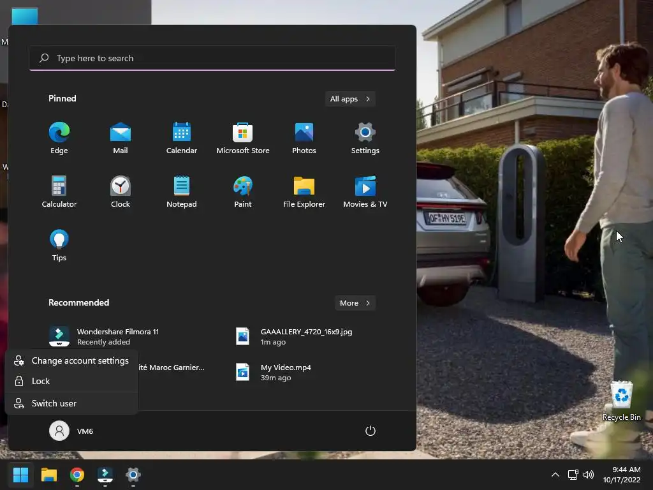Select Change account settings

(x=71, y=361)
